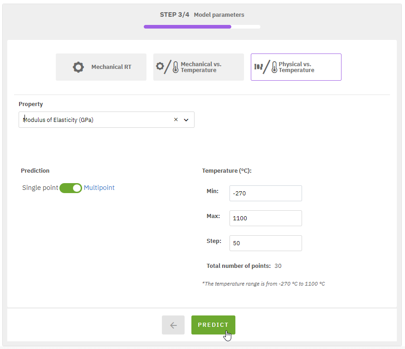Viewport: 405px width, 349px height.
Task: Click the physical property icon left of the slash
Action: [259, 67]
